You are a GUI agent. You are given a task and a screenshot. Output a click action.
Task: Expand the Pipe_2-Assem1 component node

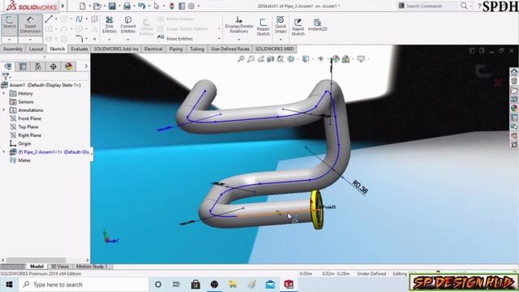tap(4, 152)
